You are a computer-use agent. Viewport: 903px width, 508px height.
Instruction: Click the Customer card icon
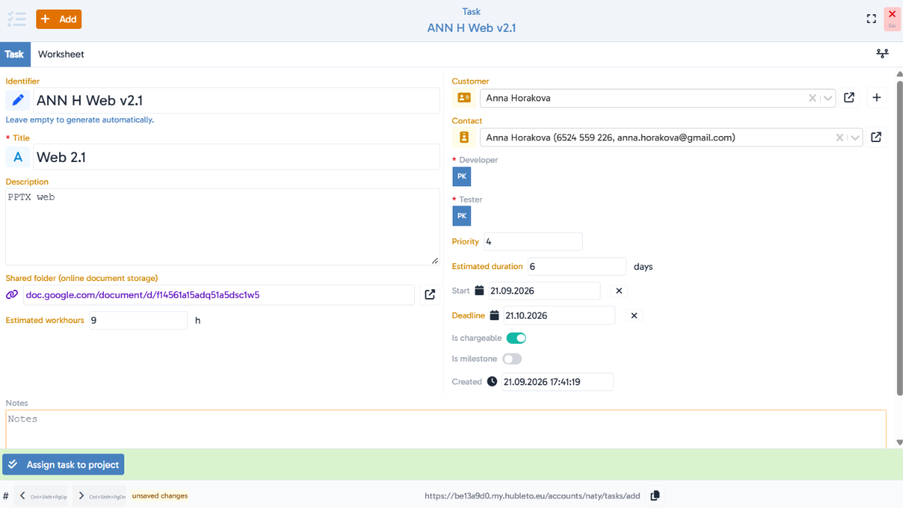464,98
